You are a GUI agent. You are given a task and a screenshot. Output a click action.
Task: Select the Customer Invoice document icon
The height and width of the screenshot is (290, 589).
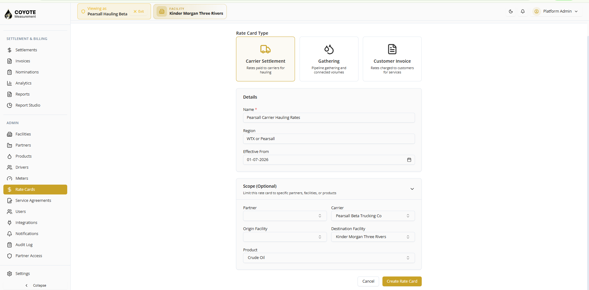click(392, 49)
